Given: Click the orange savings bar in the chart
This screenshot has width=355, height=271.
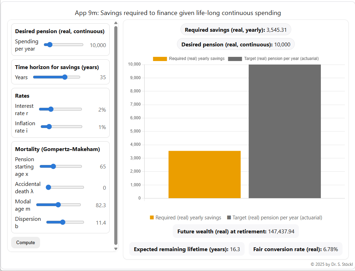Looking at the screenshot, I should 204,174.
